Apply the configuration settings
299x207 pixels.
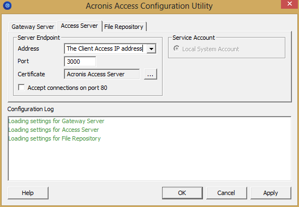pos(271,193)
